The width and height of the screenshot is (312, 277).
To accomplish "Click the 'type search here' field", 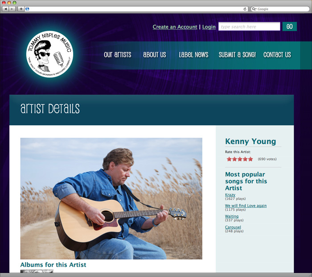I will tap(249, 26).
